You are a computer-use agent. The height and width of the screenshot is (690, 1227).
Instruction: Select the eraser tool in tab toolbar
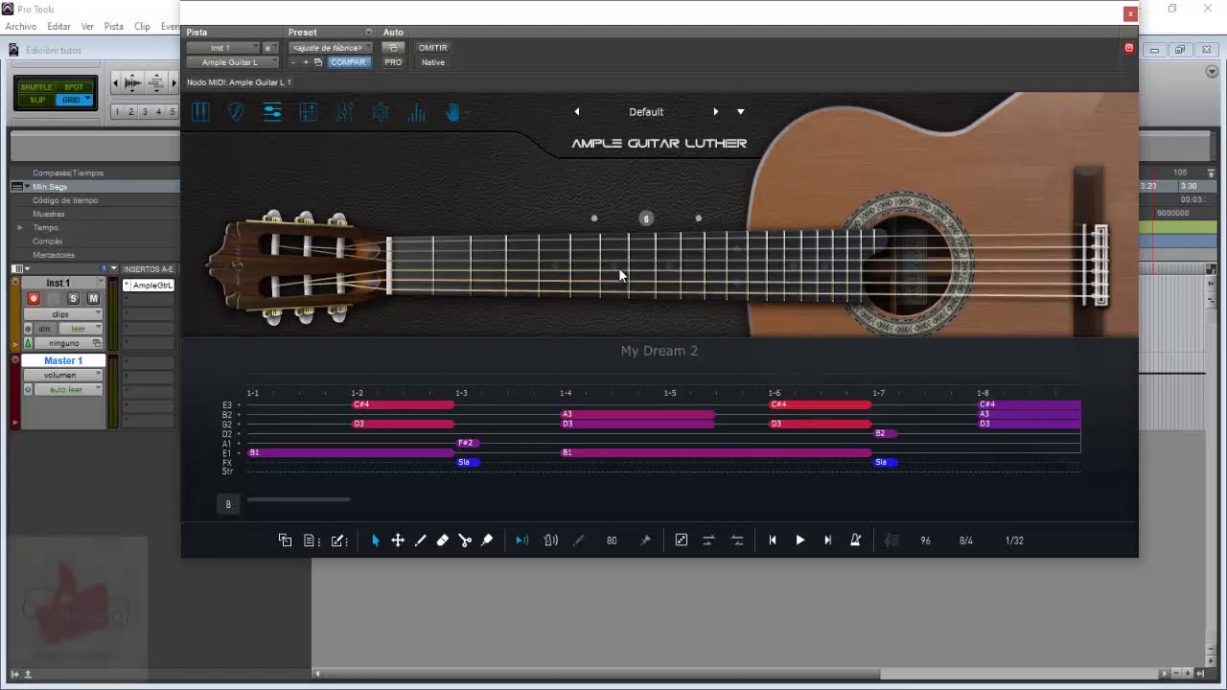coord(442,540)
